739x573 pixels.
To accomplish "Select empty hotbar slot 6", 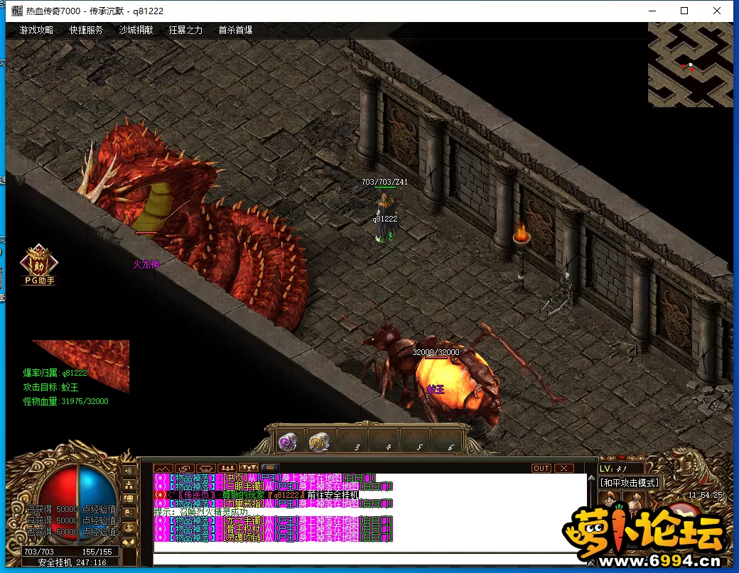I will click(446, 442).
